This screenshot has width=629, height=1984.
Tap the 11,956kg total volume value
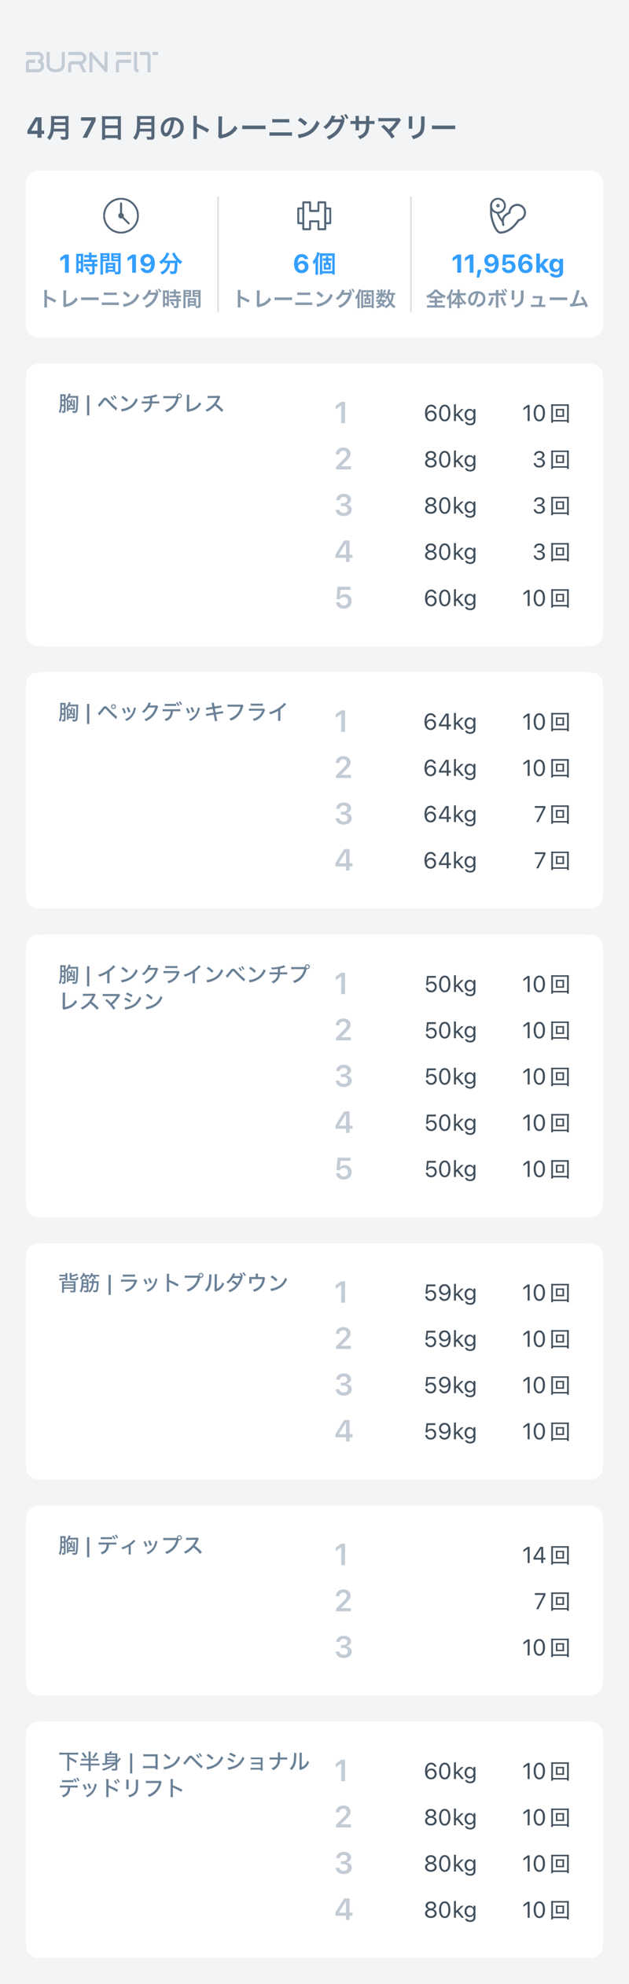pyautogui.click(x=507, y=263)
